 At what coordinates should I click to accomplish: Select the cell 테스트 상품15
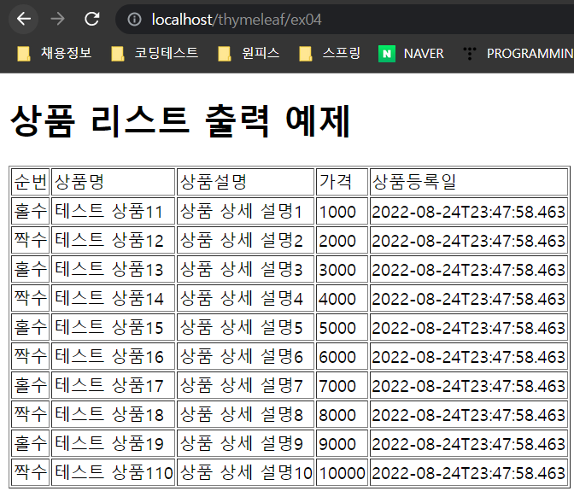coord(113,327)
